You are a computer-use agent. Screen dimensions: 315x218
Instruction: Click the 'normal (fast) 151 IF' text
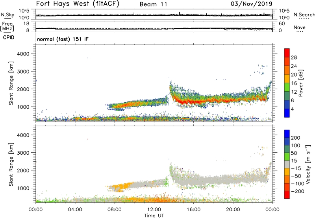click(x=63, y=39)
